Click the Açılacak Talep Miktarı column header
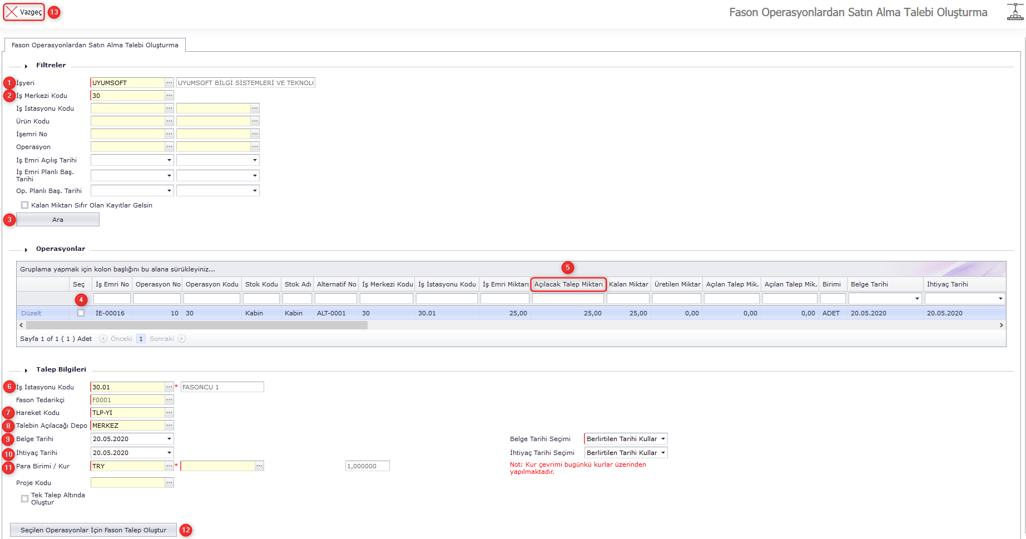This screenshot has width=1026, height=539. [568, 284]
